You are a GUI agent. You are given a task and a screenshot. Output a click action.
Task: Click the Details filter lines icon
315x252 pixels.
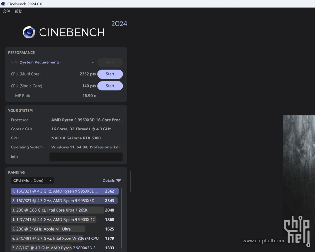119,181
